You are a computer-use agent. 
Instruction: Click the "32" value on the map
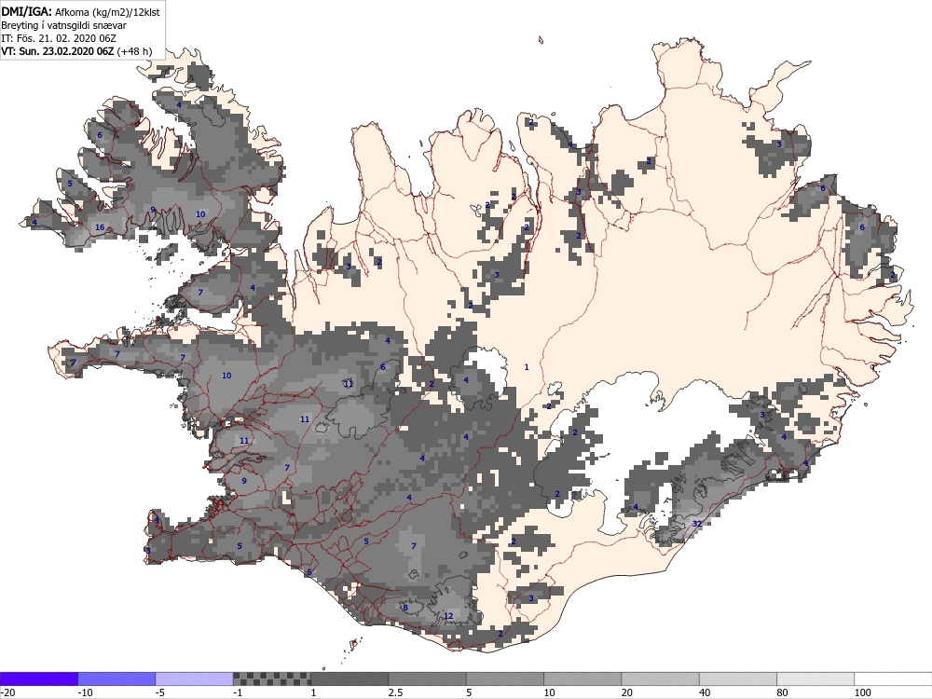pyautogui.click(x=697, y=524)
